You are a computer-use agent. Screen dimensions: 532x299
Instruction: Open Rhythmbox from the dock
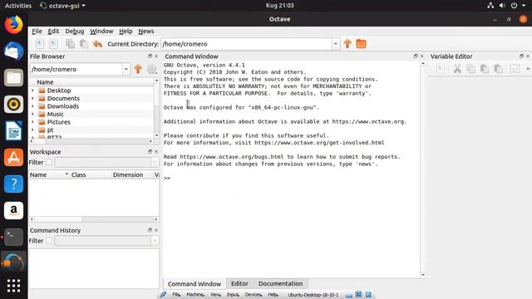(x=13, y=104)
